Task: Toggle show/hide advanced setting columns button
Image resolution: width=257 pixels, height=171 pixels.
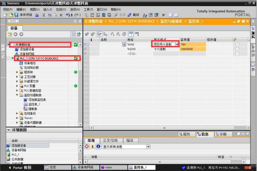Action: click(105, 34)
